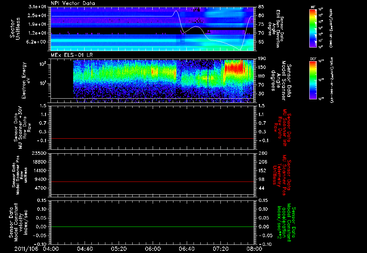Click the red "MU Scanner Pos Telemetry" label
This screenshot has width=367, height=253.
pyautogui.click(x=282, y=175)
